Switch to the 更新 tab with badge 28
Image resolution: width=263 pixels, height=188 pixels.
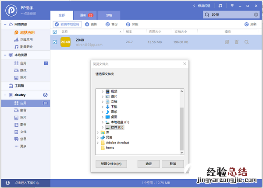(85, 15)
